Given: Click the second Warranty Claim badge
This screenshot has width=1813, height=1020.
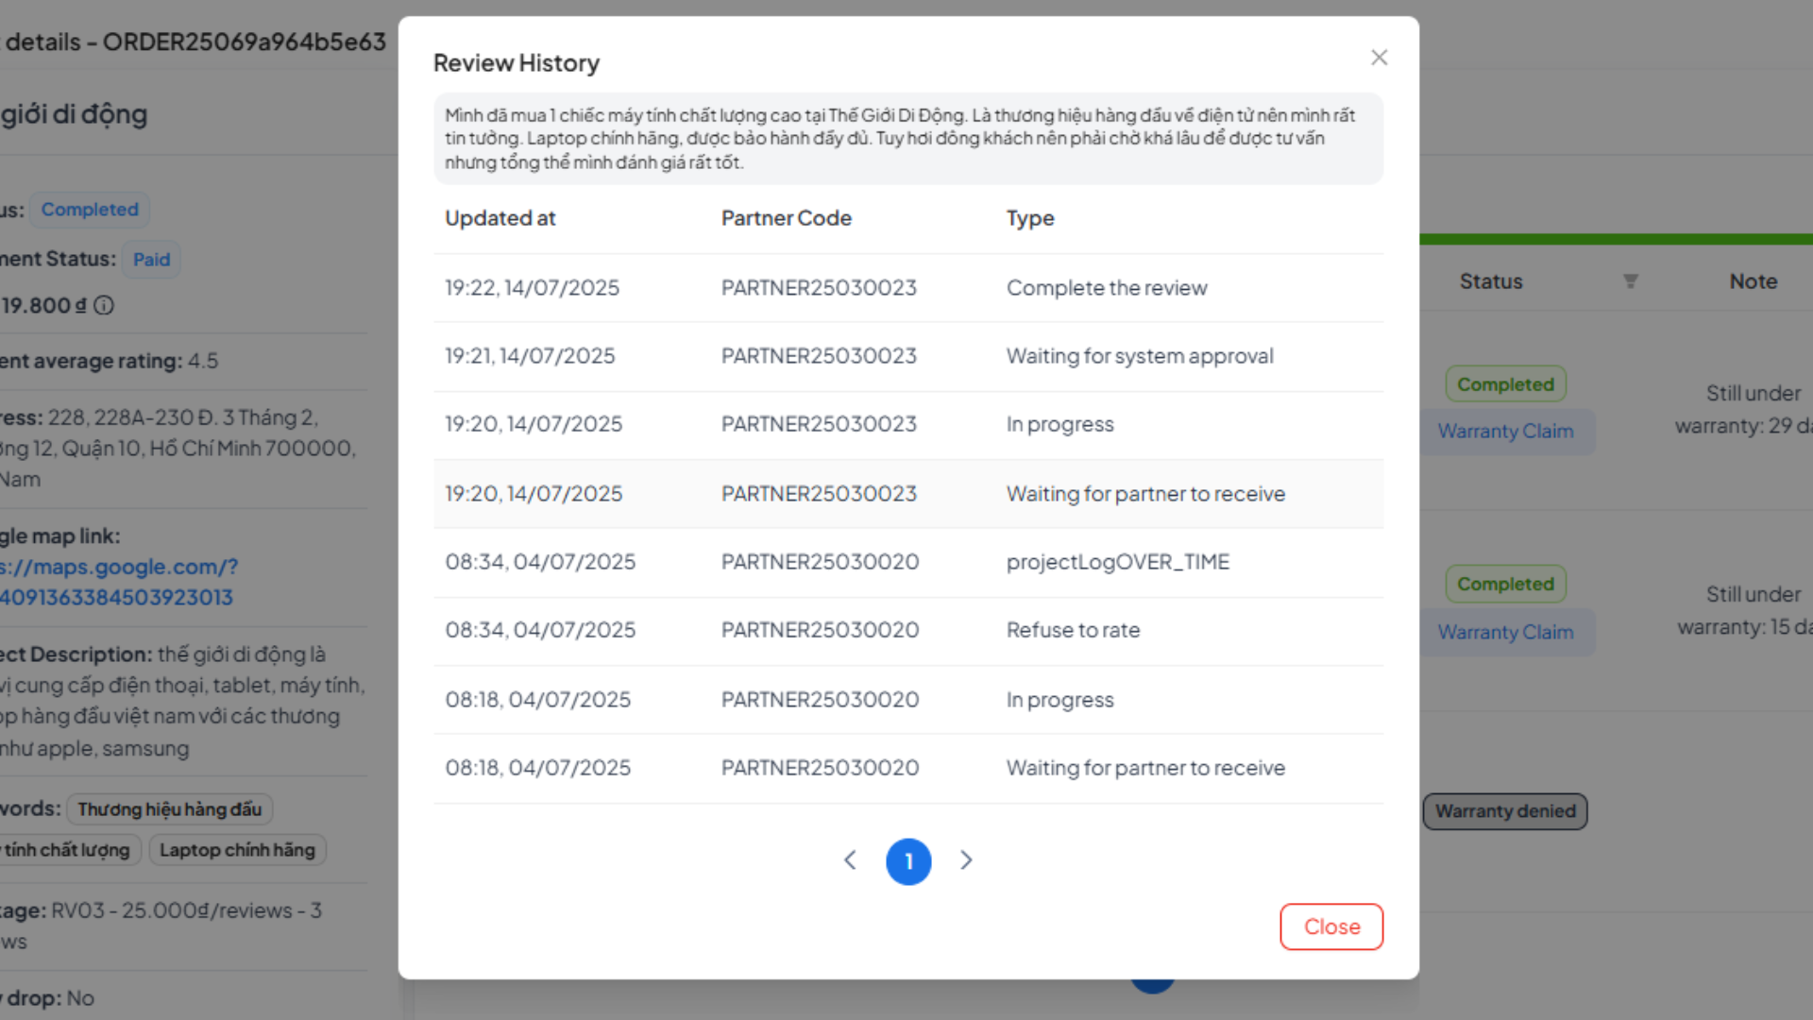Looking at the screenshot, I should [1505, 632].
